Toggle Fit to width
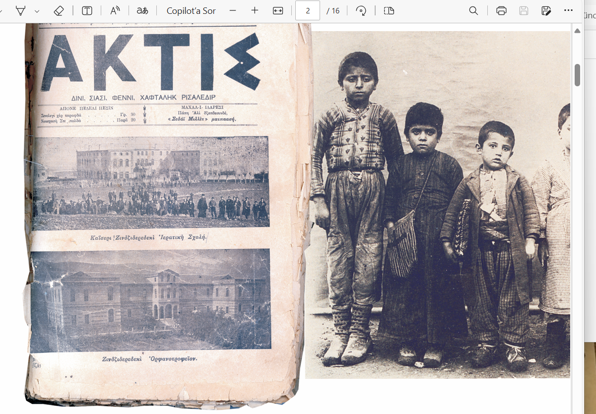The width and height of the screenshot is (596, 414). click(278, 11)
